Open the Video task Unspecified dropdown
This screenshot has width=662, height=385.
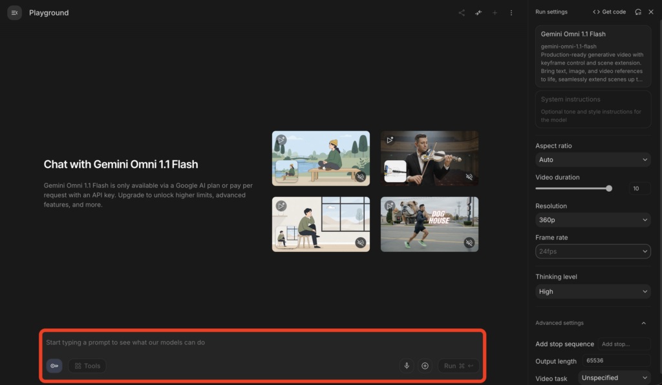(x=614, y=378)
